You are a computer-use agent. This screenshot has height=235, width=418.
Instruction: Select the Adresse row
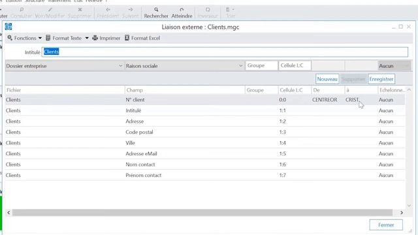tap(205, 121)
